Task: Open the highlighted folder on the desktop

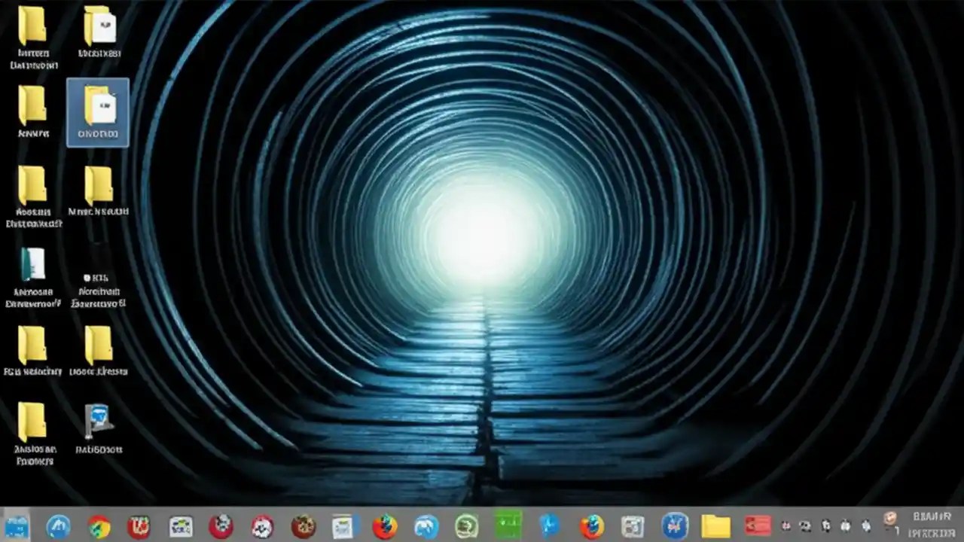Action: pyautogui.click(x=98, y=111)
